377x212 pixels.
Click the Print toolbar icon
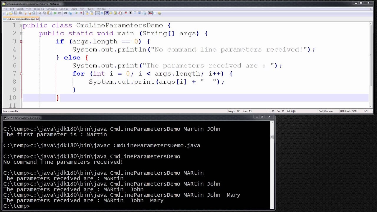pos(34,13)
